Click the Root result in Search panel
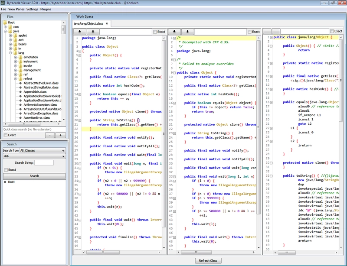This screenshot has width=347, height=266. 11,182
